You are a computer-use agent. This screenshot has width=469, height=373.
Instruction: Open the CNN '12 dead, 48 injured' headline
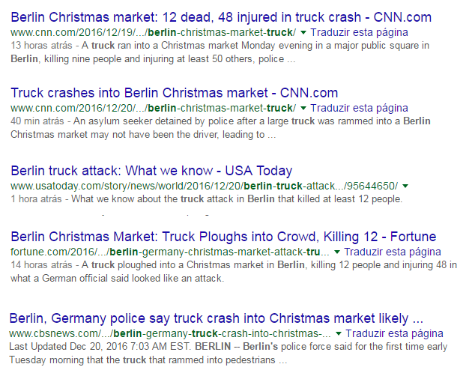221,17
